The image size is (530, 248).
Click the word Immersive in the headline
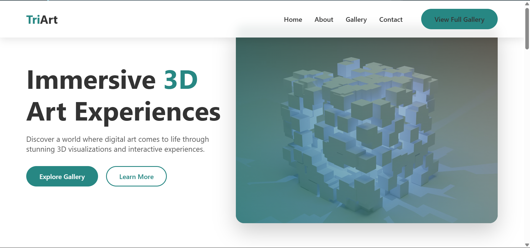(91, 80)
